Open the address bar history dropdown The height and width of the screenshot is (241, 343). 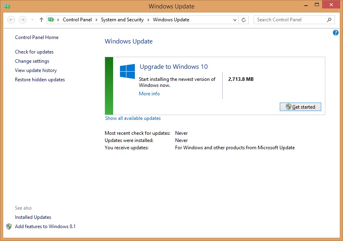(235, 20)
